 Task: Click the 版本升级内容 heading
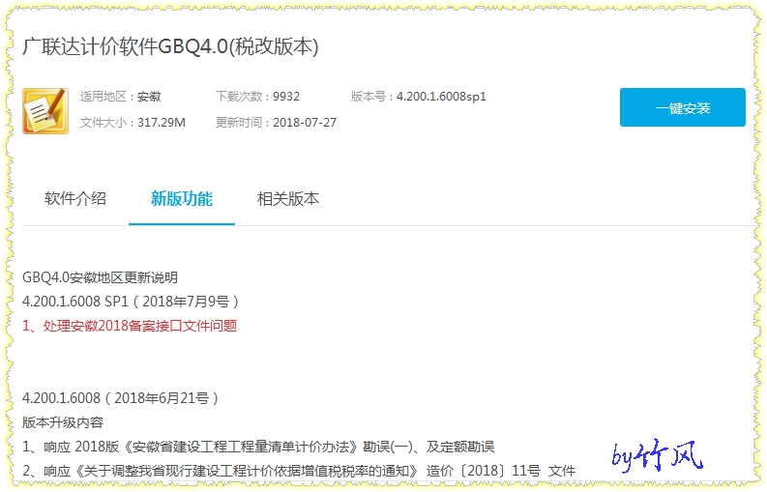coord(63,422)
